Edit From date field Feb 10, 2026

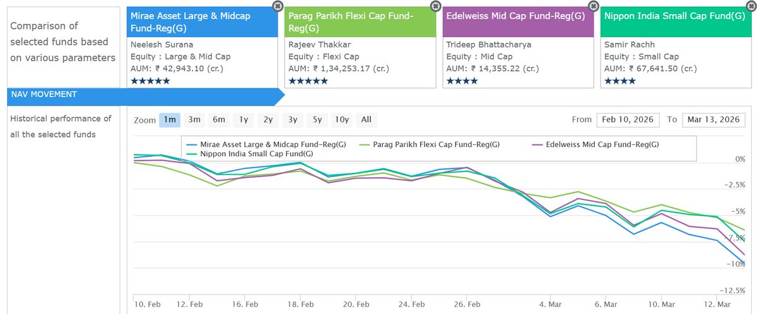point(628,120)
